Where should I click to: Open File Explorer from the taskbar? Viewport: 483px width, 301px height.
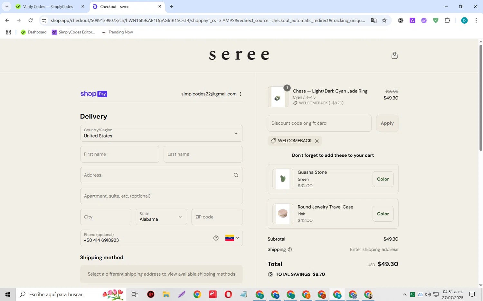pos(166,294)
